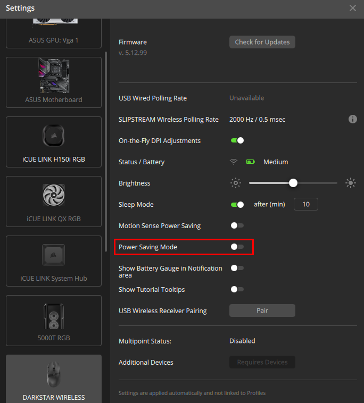Image resolution: width=364 pixels, height=403 pixels.
Task: Click the brightness slider handle
Action: (293, 183)
